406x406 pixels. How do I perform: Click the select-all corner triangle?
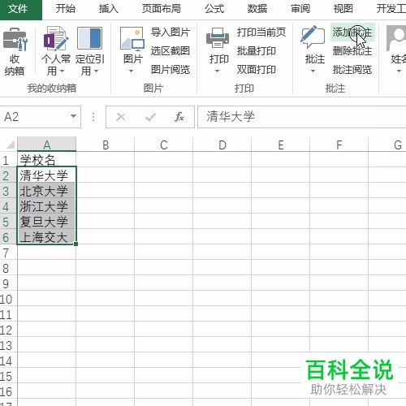coord(11,145)
